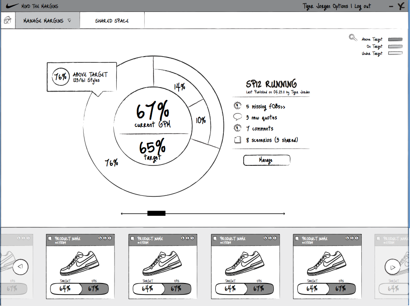Select the shoe image on second full product card

point(162,264)
